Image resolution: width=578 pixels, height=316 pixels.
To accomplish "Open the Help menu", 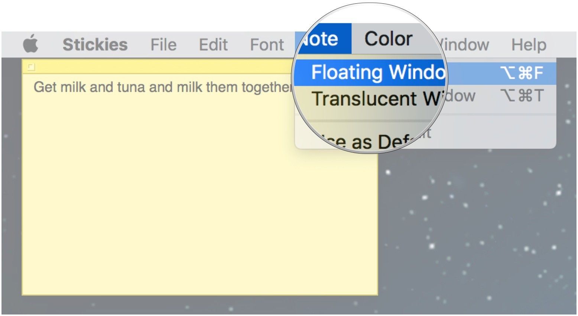I will pyautogui.click(x=528, y=45).
